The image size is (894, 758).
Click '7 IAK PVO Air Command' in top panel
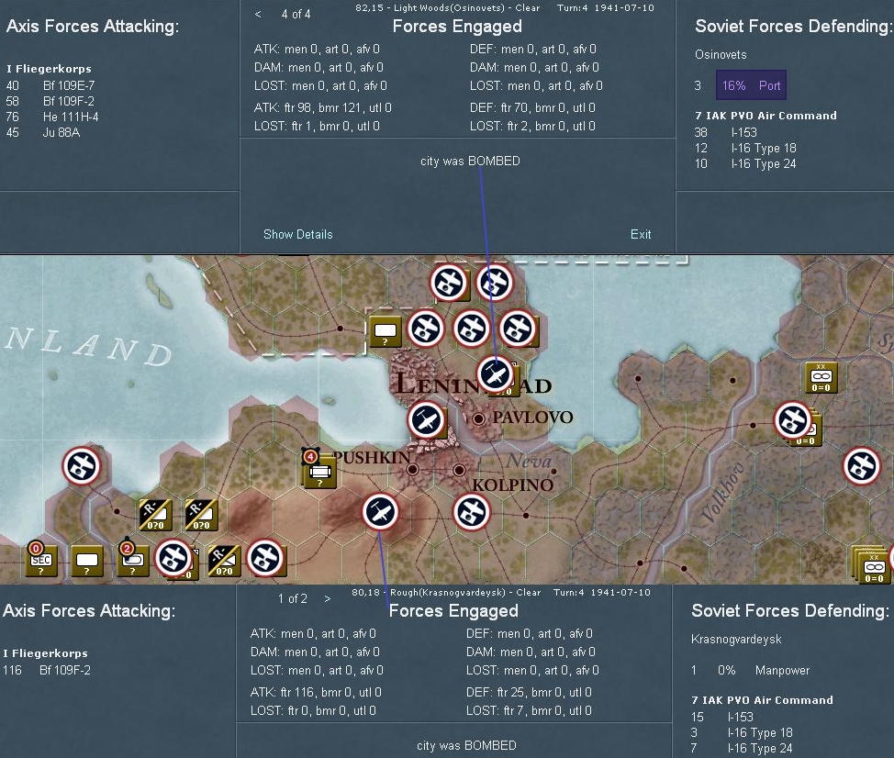click(765, 116)
